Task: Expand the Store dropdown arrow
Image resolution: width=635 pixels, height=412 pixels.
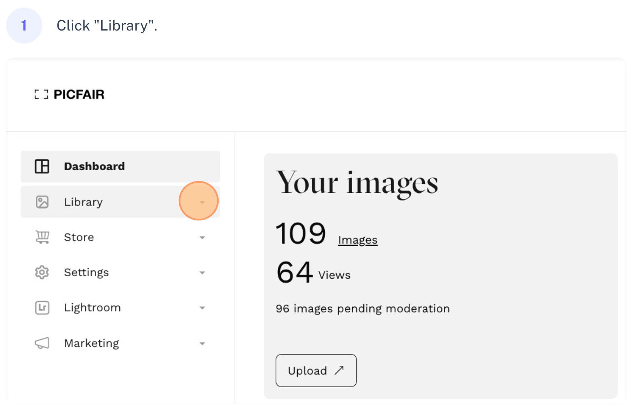Action: click(x=202, y=238)
